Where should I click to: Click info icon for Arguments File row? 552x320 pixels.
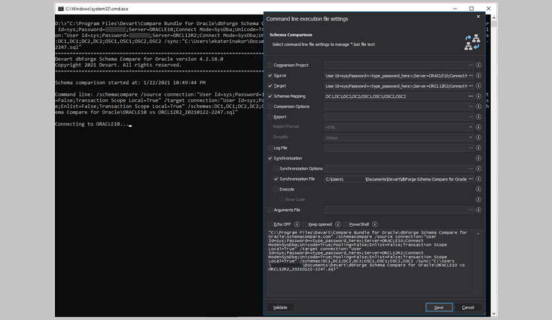pyautogui.click(x=479, y=210)
